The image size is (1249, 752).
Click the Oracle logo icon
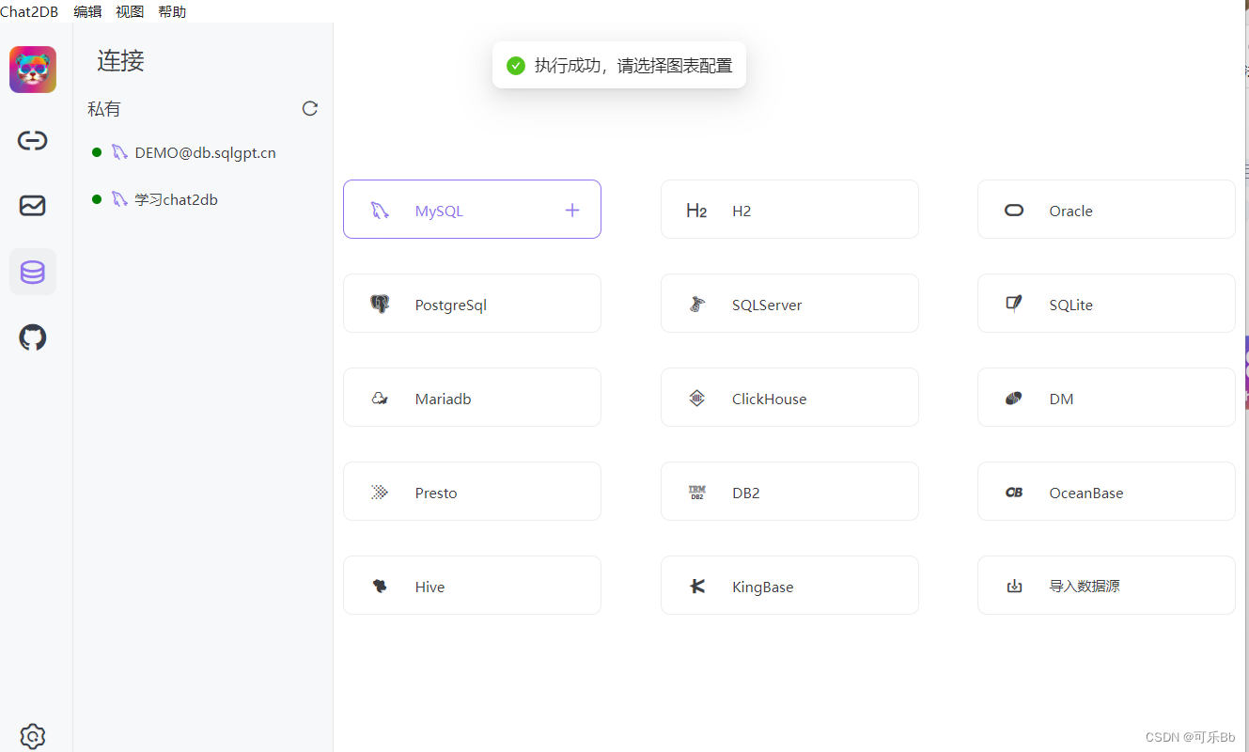coord(1014,211)
